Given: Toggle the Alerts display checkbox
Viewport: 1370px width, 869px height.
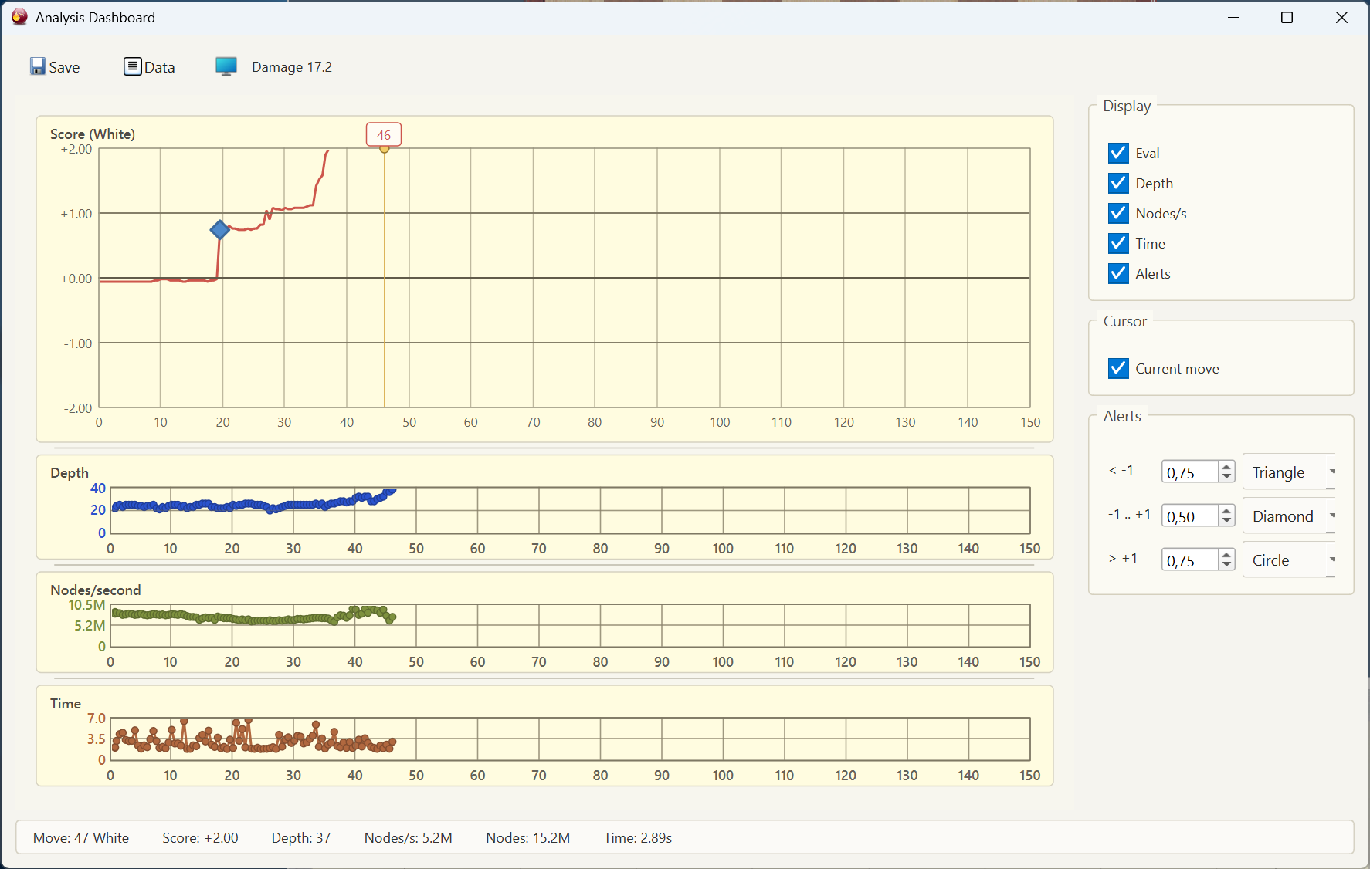Looking at the screenshot, I should pyautogui.click(x=1118, y=273).
